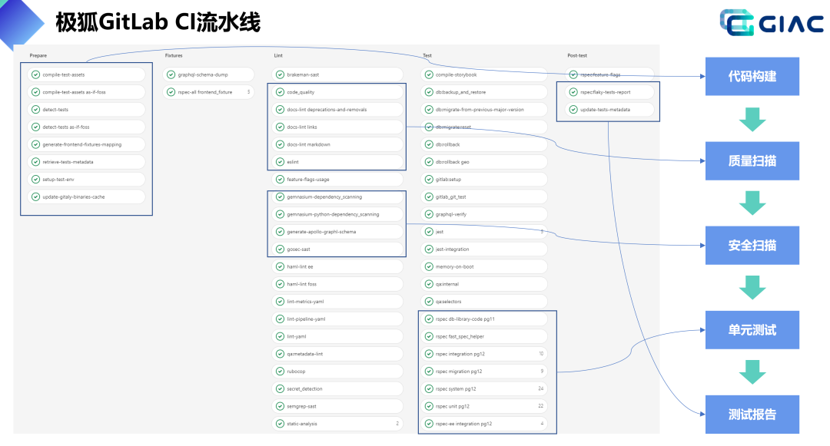Open the compile-test-assets as-if-foss job

pyautogui.click(x=86, y=92)
